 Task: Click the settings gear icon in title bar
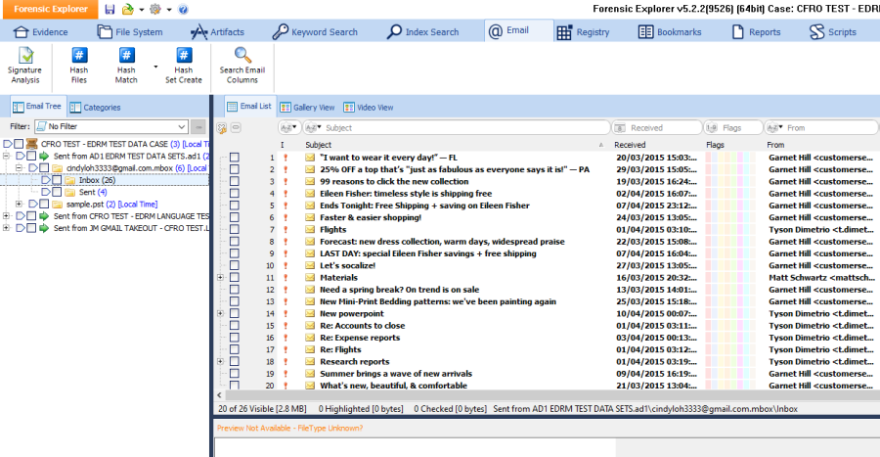click(x=154, y=9)
